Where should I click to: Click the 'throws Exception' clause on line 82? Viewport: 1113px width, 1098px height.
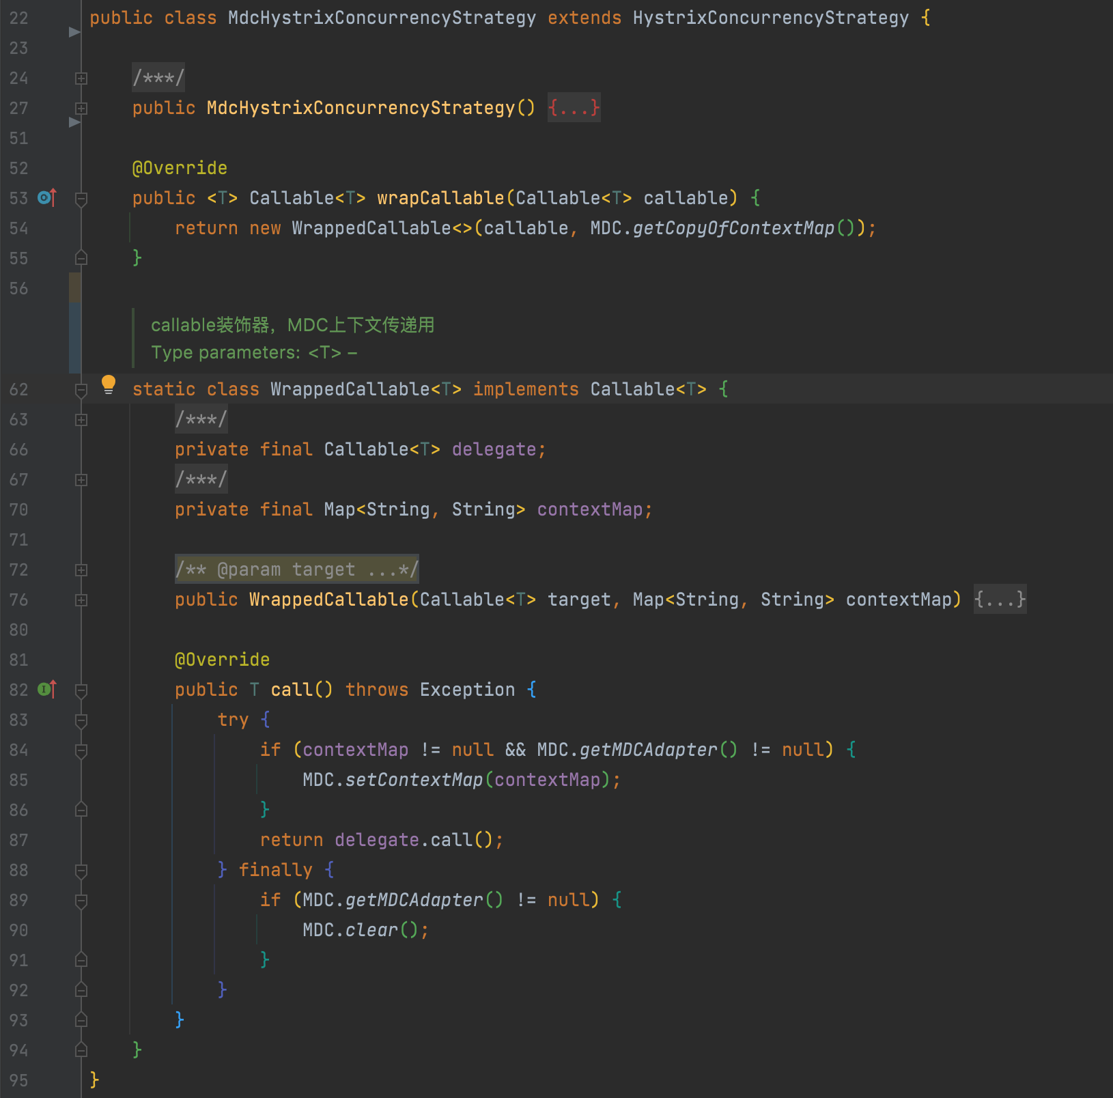click(430, 690)
